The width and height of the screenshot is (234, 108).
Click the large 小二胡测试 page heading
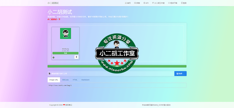point(60,12)
